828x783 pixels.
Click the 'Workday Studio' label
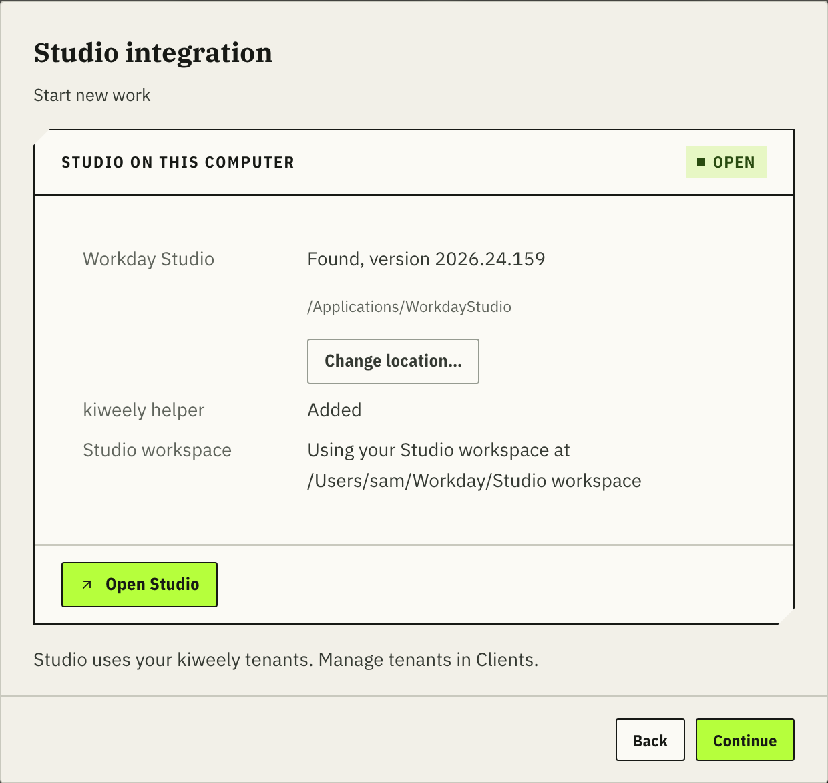(x=148, y=259)
